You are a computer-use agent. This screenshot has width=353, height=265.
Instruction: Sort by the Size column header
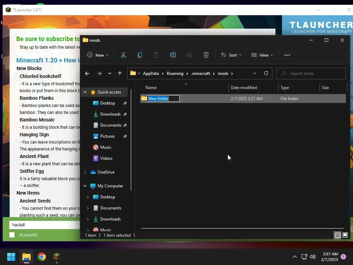[333, 88]
